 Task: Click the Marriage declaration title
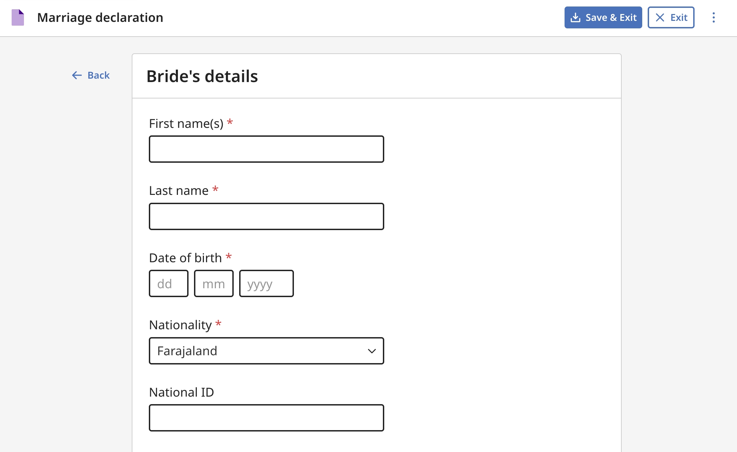point(100,17)
